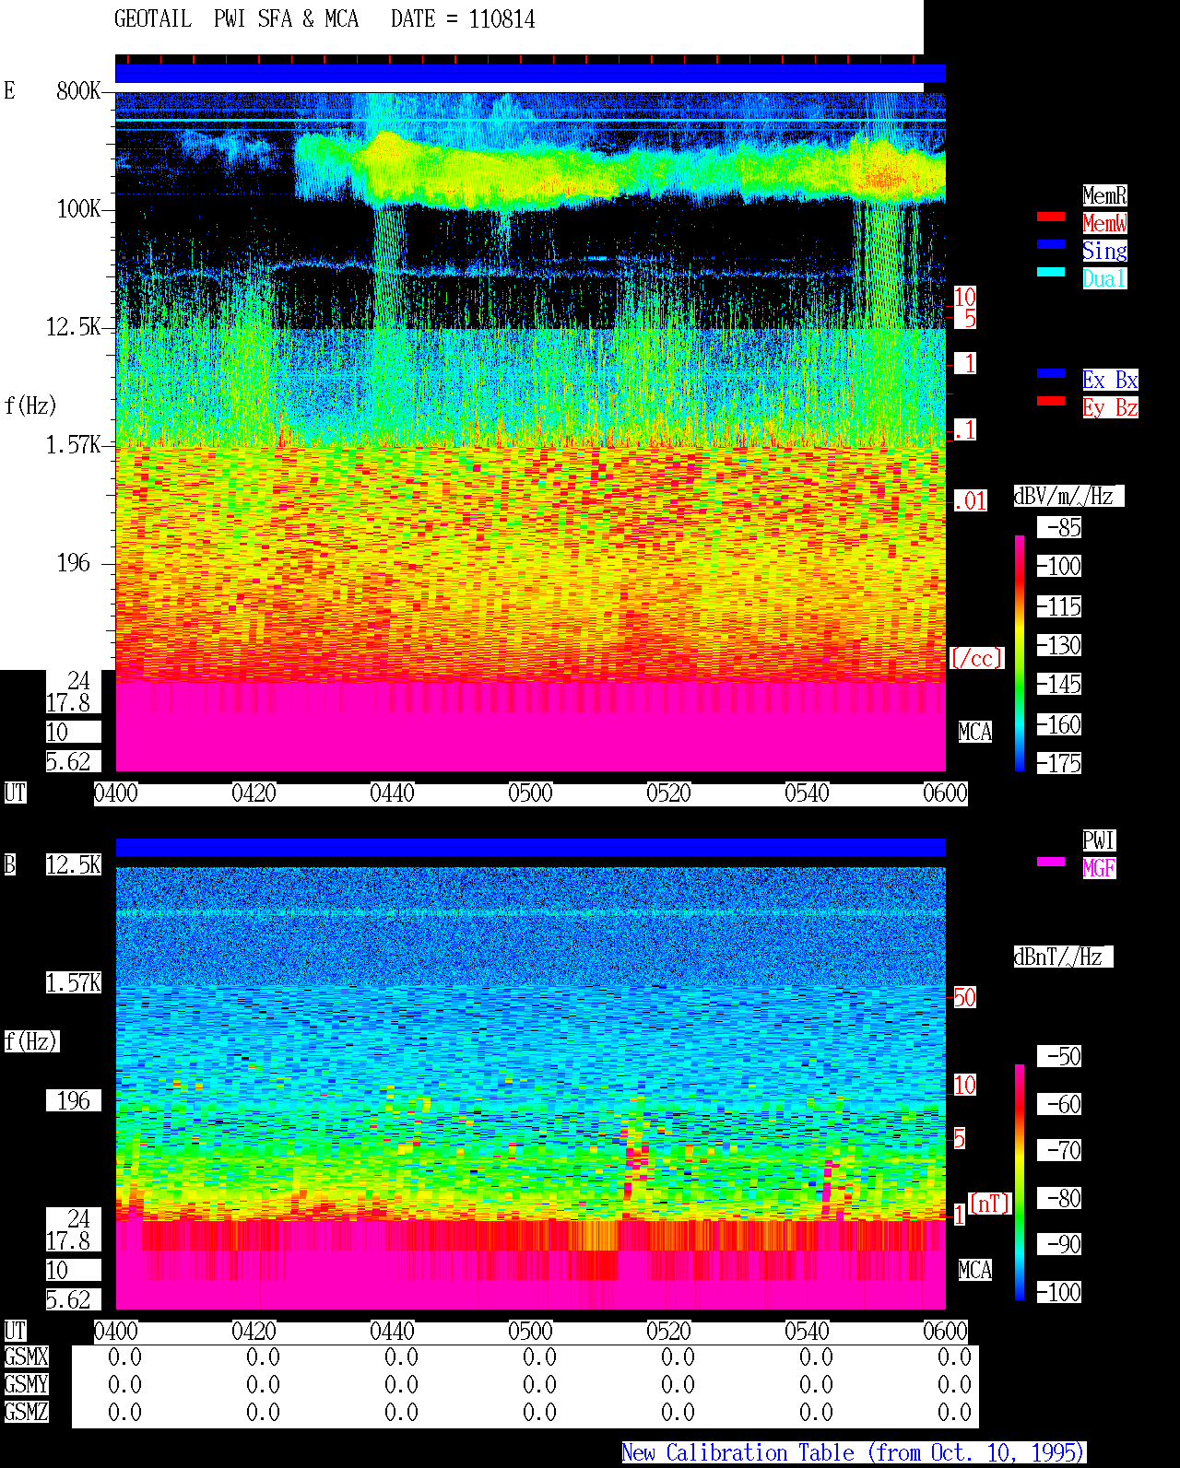
Task: Click the MCA label beside E panel
Action: tap(975, 733)
